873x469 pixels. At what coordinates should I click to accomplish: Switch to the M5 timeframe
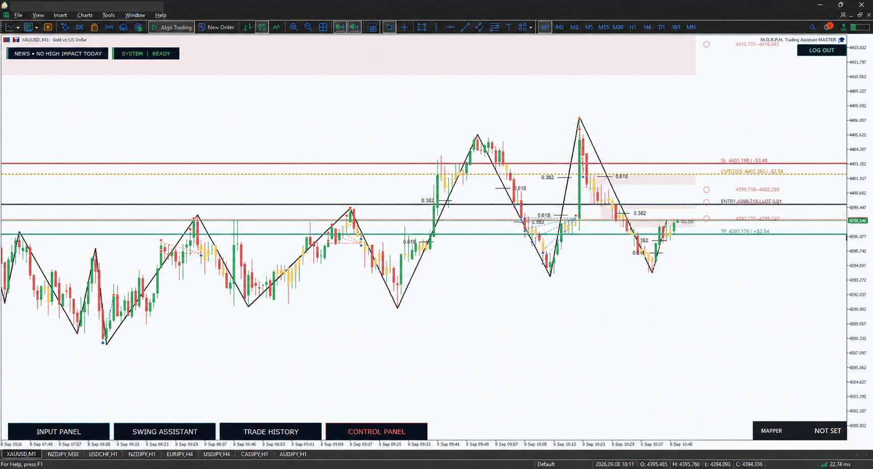[x=589, y=27]
